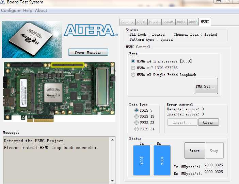The width and height of the screenshot is (239, 184).
Task: Open the Configure menu
Action: click(x=11, y=11)
